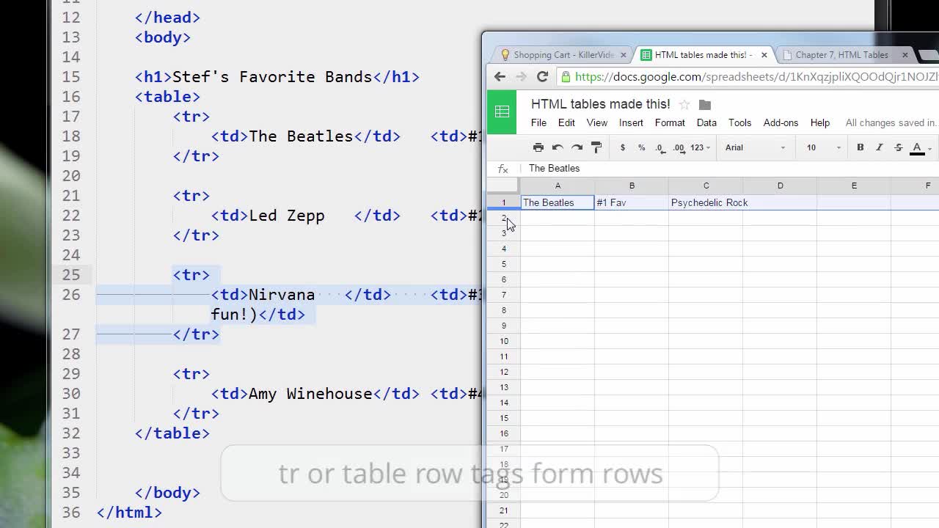This screenshot has height=528, width=939.
Task: Toggle Strikethrough formatting
Action: pos(899,147)
